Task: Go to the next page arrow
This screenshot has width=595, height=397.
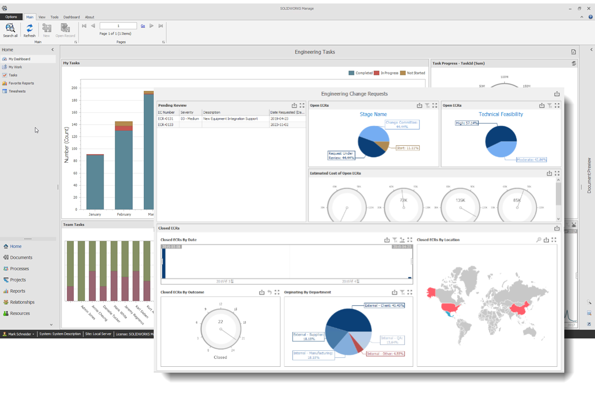Action: [152, 26]
